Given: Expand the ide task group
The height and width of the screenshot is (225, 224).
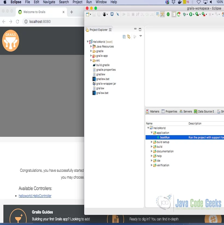Looking at the screenshot, I should pyautogui.click(x=152, y=161).
